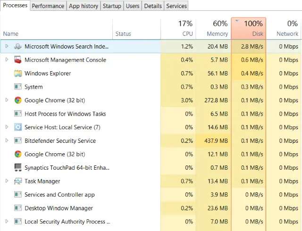302x231 pixels.
Task: Open the Startup tab
Action: click(112, 6)
